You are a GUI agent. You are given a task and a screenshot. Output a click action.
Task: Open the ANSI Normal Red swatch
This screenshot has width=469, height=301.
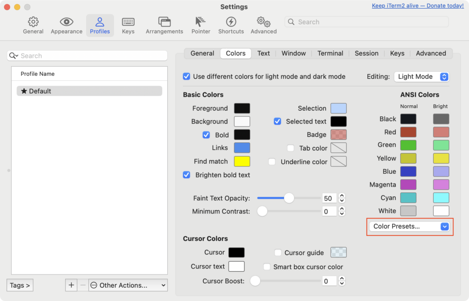coord(408,132)
